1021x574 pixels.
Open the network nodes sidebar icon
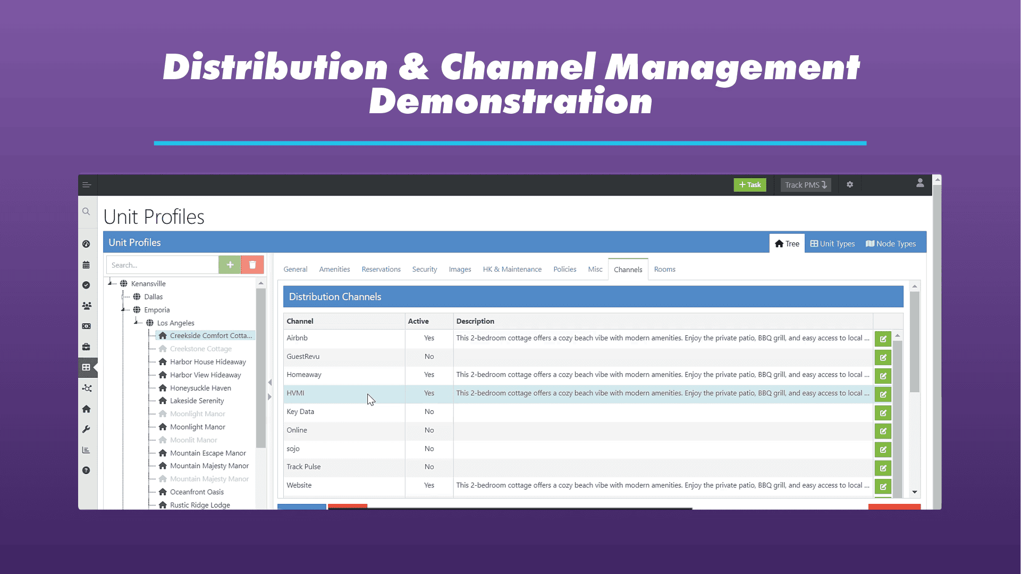pos(87,389)
